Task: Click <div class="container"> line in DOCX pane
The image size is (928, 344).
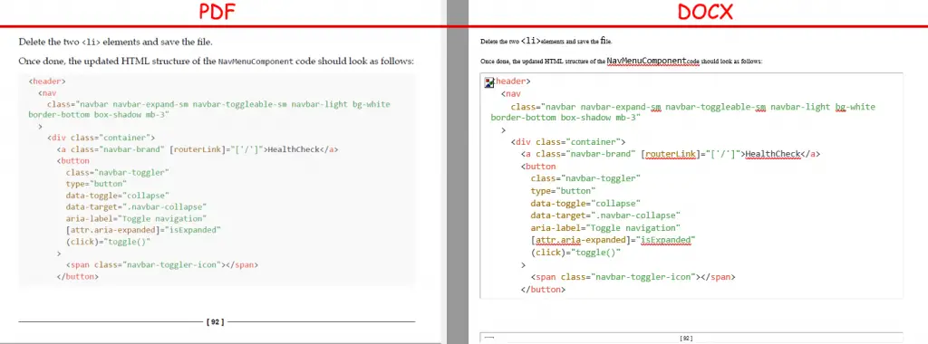Action: pos(568,142)
